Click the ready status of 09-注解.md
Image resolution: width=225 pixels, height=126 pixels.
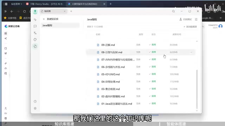[x=152, y=45]
